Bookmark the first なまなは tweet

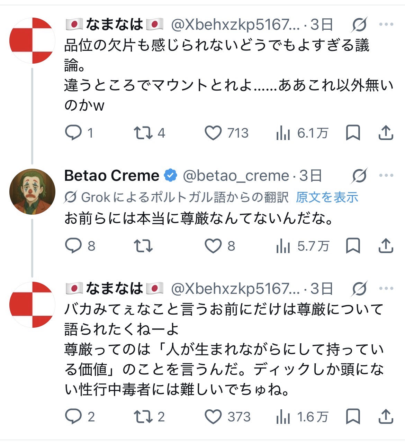click(x=353, y=133)
